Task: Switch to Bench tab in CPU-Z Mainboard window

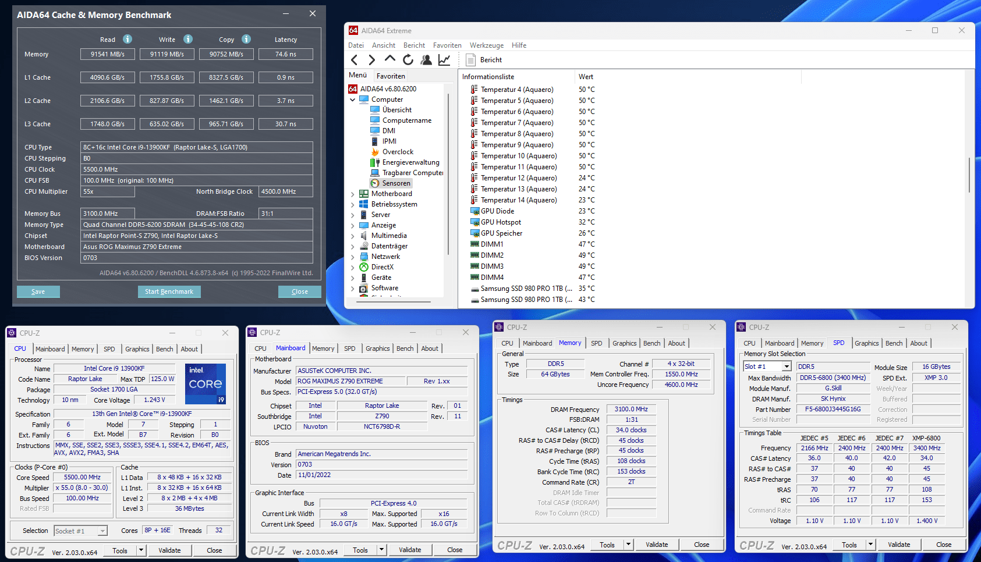Action: [405, 348]
